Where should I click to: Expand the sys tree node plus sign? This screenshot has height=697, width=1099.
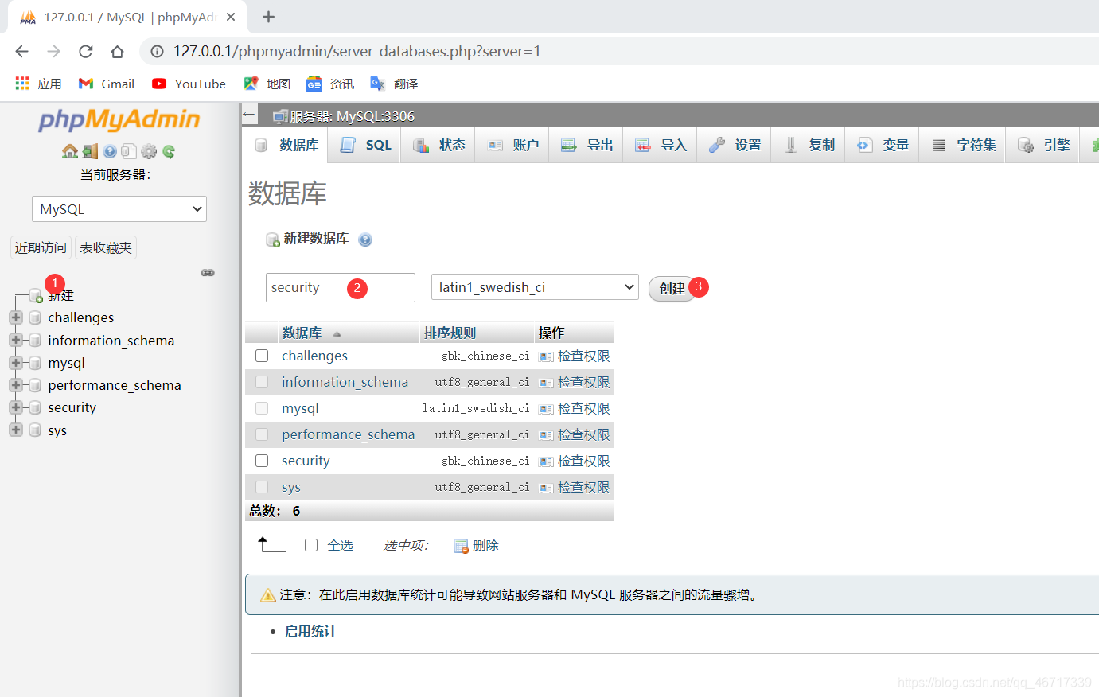point(15,430)
